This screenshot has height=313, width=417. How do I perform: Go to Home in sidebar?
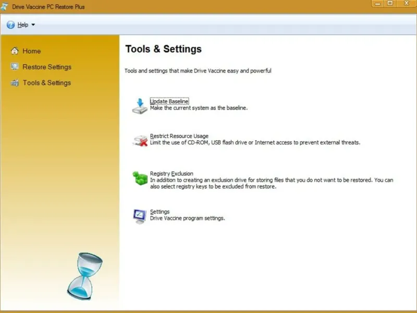coord(32,51)
